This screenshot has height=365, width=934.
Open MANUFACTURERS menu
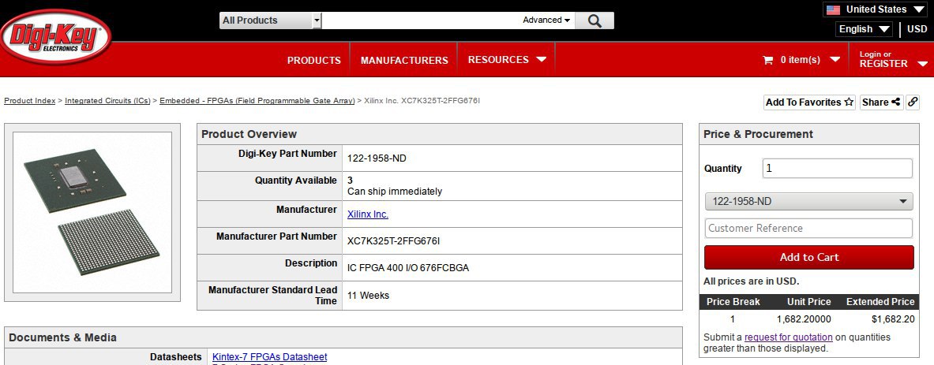(x=404, y=60)
